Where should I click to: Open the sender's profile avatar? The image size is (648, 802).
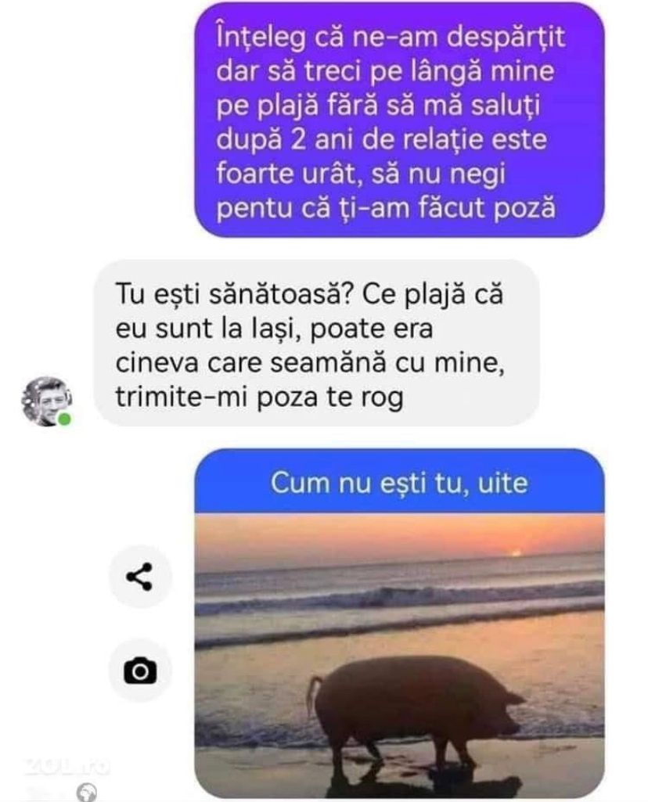point(45,401)
